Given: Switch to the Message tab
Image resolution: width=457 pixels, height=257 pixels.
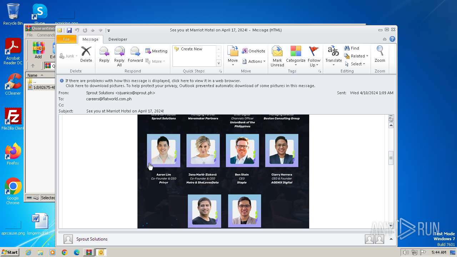Looking at the screenshot, I should [x=90, y=39].
